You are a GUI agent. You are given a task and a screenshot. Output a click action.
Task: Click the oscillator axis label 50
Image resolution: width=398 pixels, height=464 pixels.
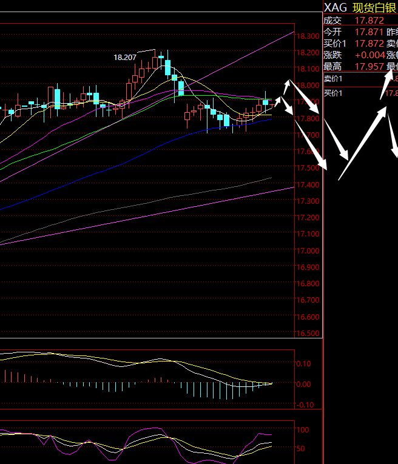pos(301,449)
